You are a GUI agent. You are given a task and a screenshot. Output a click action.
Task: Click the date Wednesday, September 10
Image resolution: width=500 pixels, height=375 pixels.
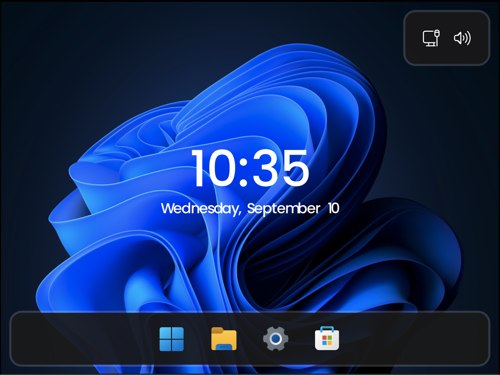[x=250, y=208]
